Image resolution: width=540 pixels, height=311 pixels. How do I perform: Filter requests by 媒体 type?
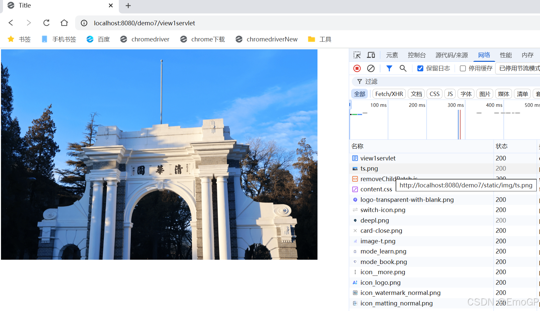[x=504, y=94]
